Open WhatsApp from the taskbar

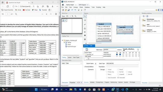pos(113,89)
